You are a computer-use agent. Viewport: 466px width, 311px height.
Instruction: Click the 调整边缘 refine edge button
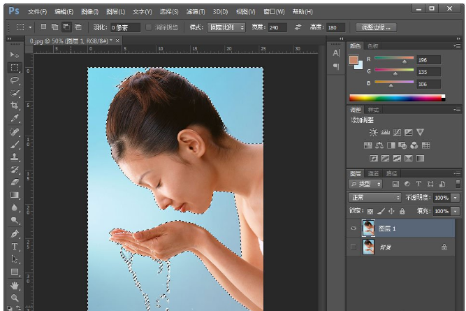tap(377, 27)
